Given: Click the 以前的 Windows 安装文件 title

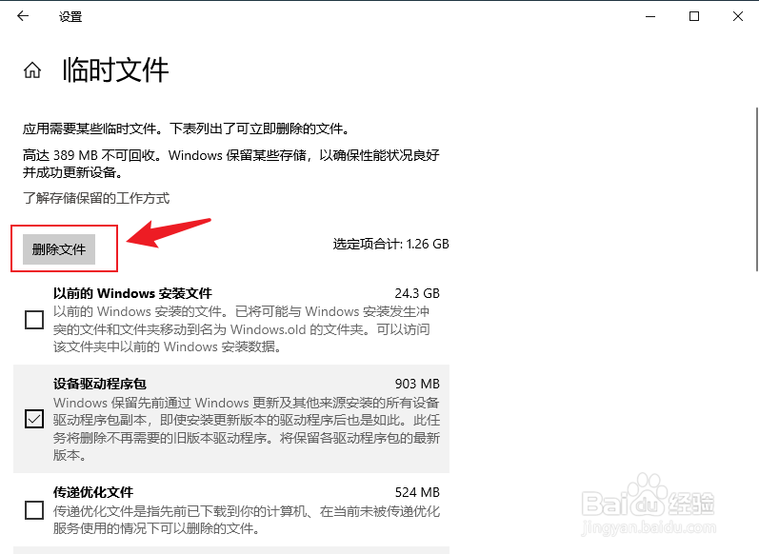Looking at the screenshot, I should click(132, 293).
